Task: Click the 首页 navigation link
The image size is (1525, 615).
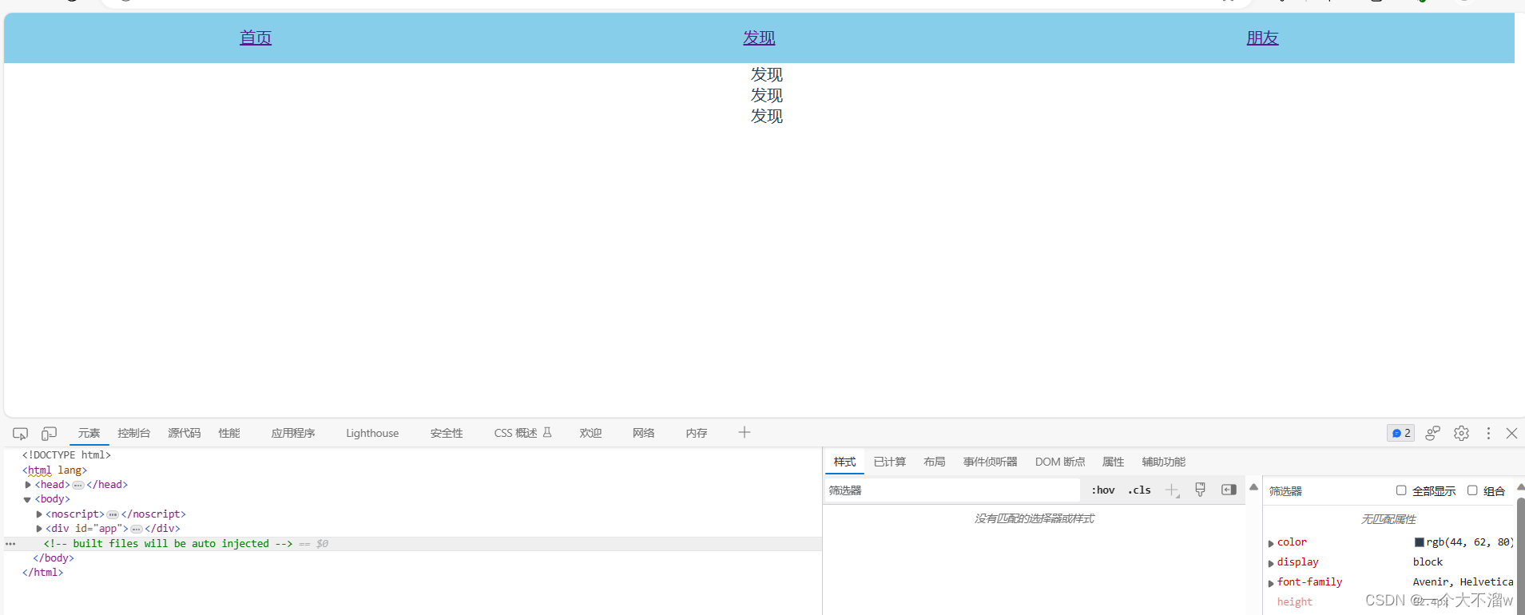Action: (256, 38)
